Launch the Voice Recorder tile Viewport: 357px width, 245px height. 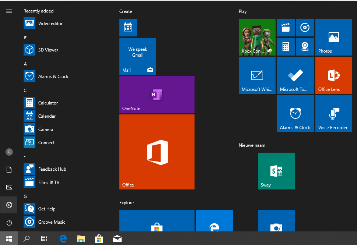333,113
